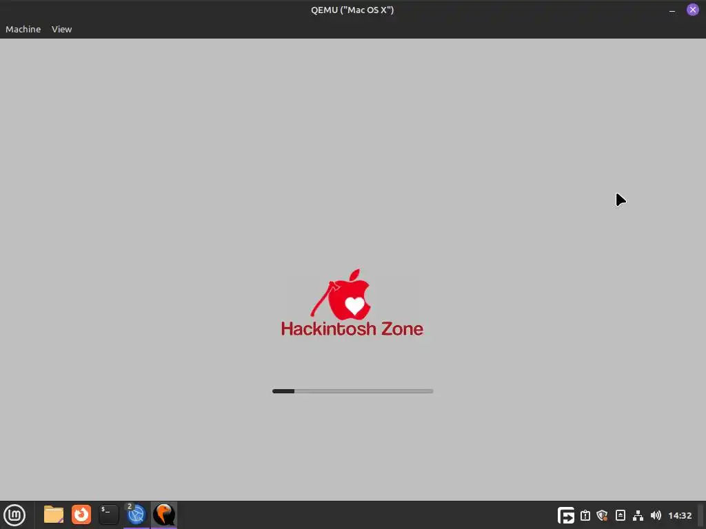Open the Machine menu
Screen dimensions: 706x529
23,29
